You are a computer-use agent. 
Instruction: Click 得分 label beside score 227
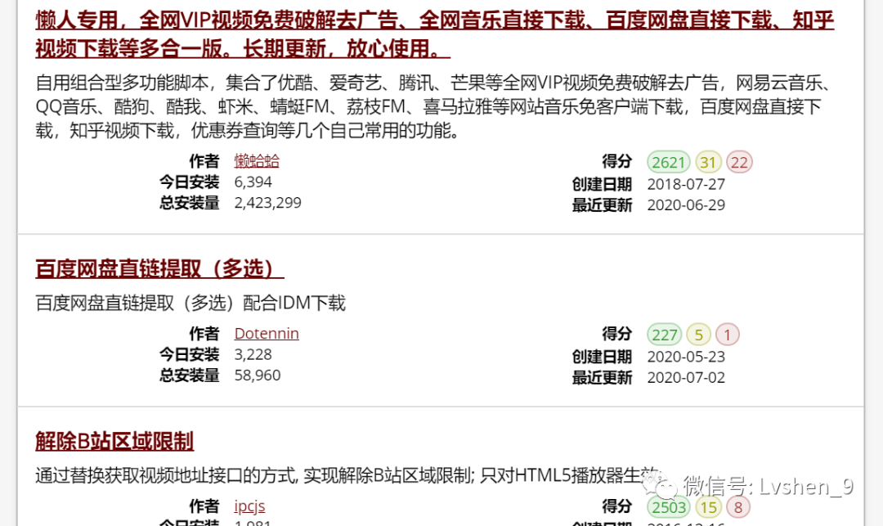pyautogui.click(x=616, y=334)
